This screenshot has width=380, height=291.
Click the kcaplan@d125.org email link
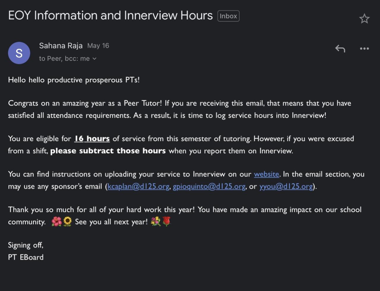pos(138,186)
